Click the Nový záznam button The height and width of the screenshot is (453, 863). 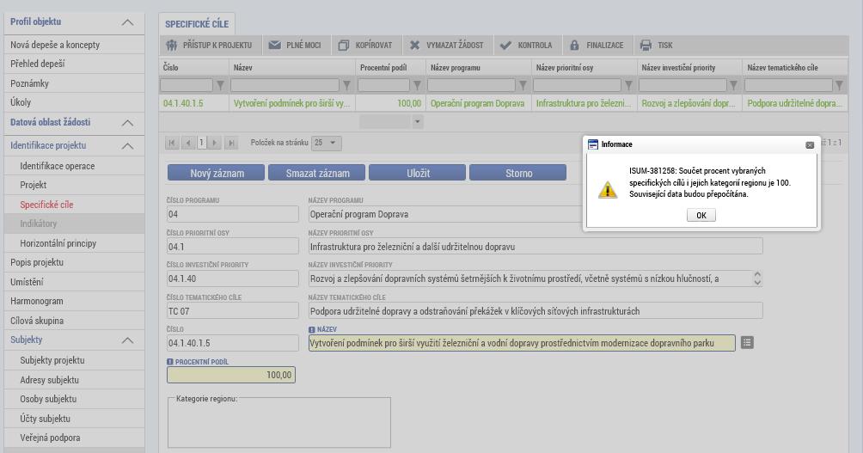click(x=217, y=173)
